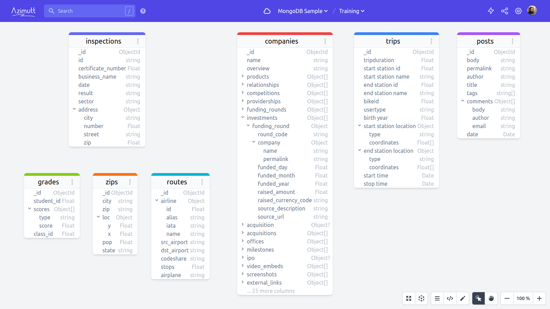Screen dimensions: 550x309
Task: Collapse the comments field in posts table
Action: (x=462, y=101)
